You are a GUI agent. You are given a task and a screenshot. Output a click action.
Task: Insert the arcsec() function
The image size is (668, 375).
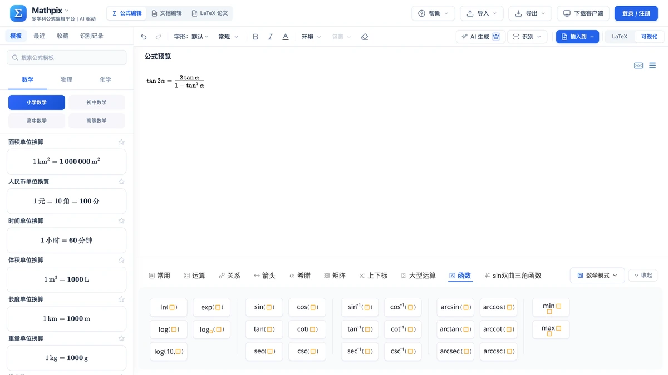coord(455,352)
